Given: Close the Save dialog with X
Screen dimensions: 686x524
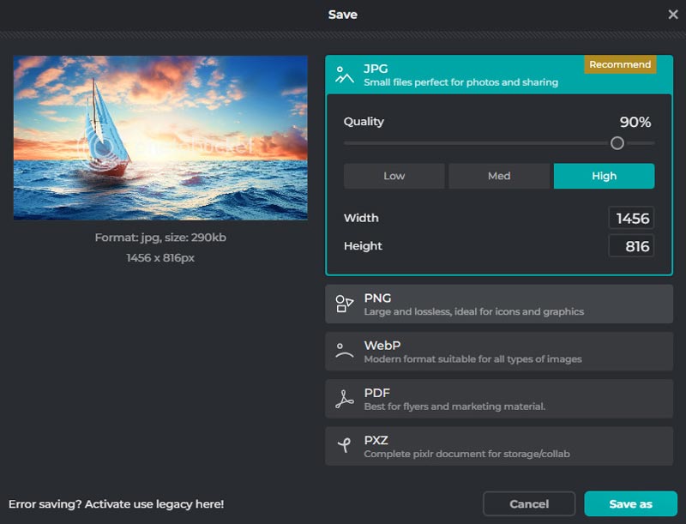Looking at the screenshot, I should coord(673,15).
